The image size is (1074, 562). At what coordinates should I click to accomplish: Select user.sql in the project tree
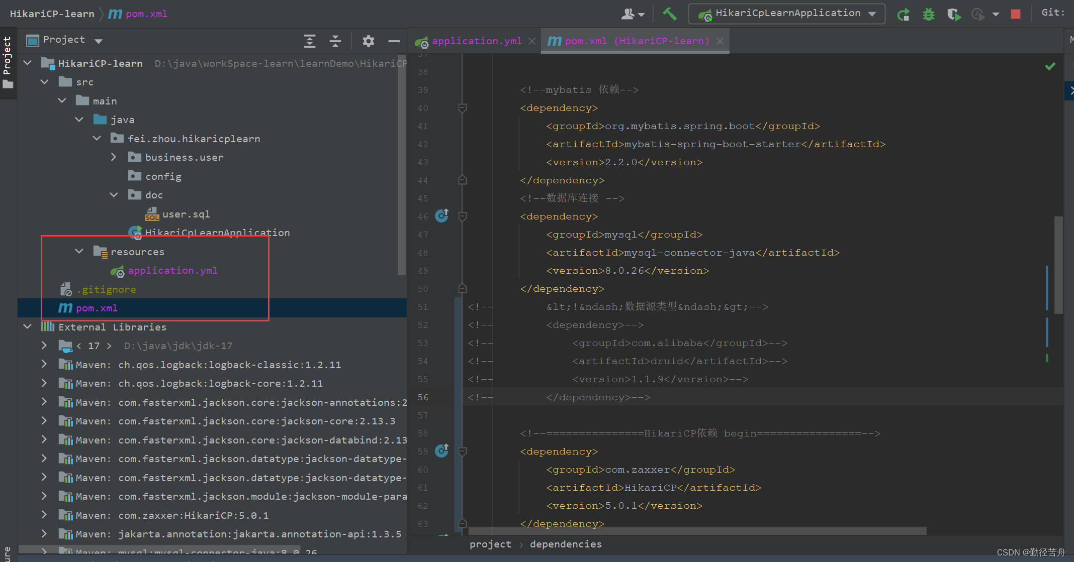click(x=186, y=213)
